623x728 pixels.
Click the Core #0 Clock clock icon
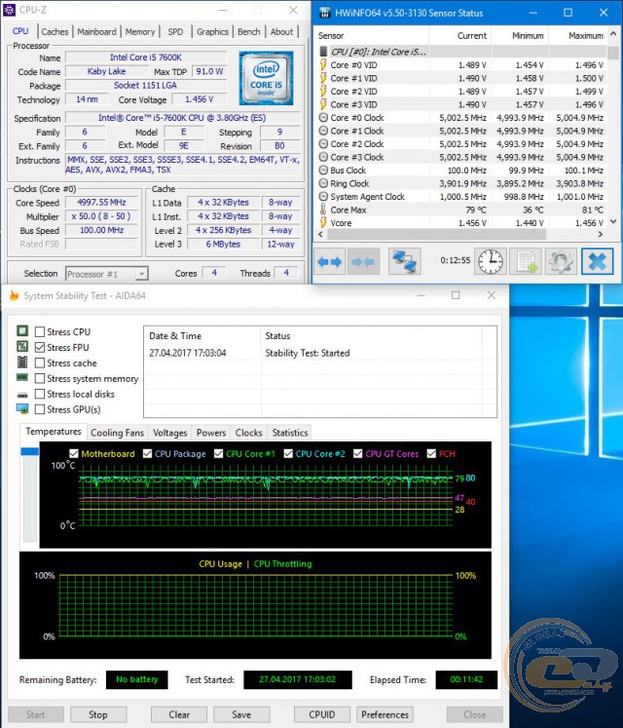[323, 118]
